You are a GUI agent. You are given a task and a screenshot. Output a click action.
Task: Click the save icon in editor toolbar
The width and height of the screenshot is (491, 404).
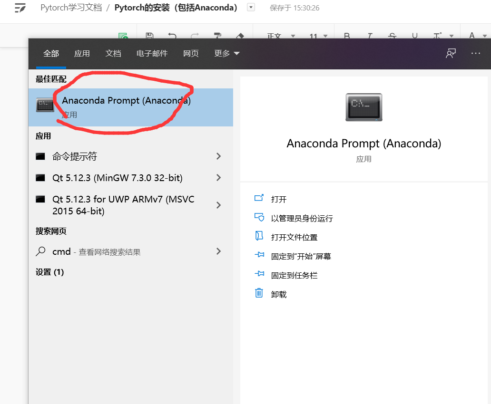click(x=150, y=36)
